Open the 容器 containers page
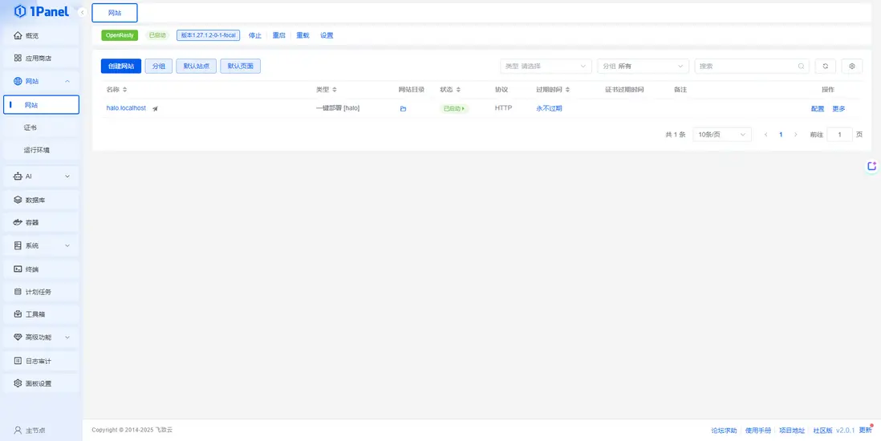 40,222
